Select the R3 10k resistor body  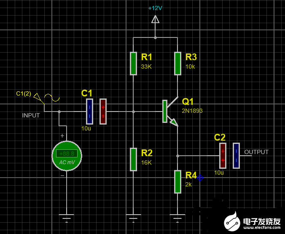coord(177,64)
